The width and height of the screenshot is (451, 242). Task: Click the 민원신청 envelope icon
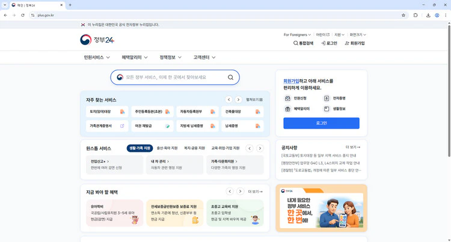point(287,98)
